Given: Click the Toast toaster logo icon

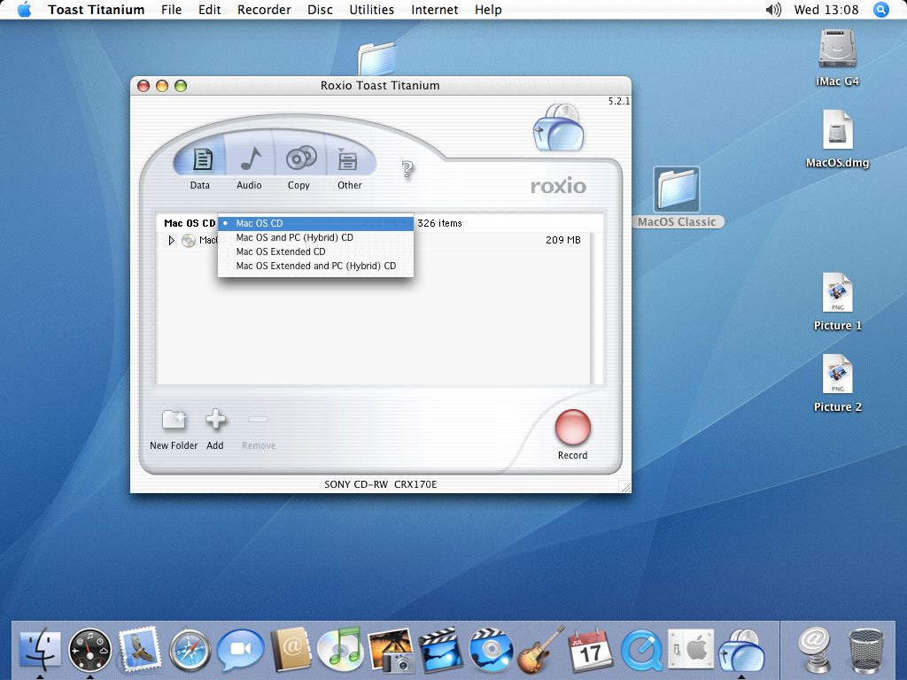Looking at the screenshot, I should pos(558,127).
